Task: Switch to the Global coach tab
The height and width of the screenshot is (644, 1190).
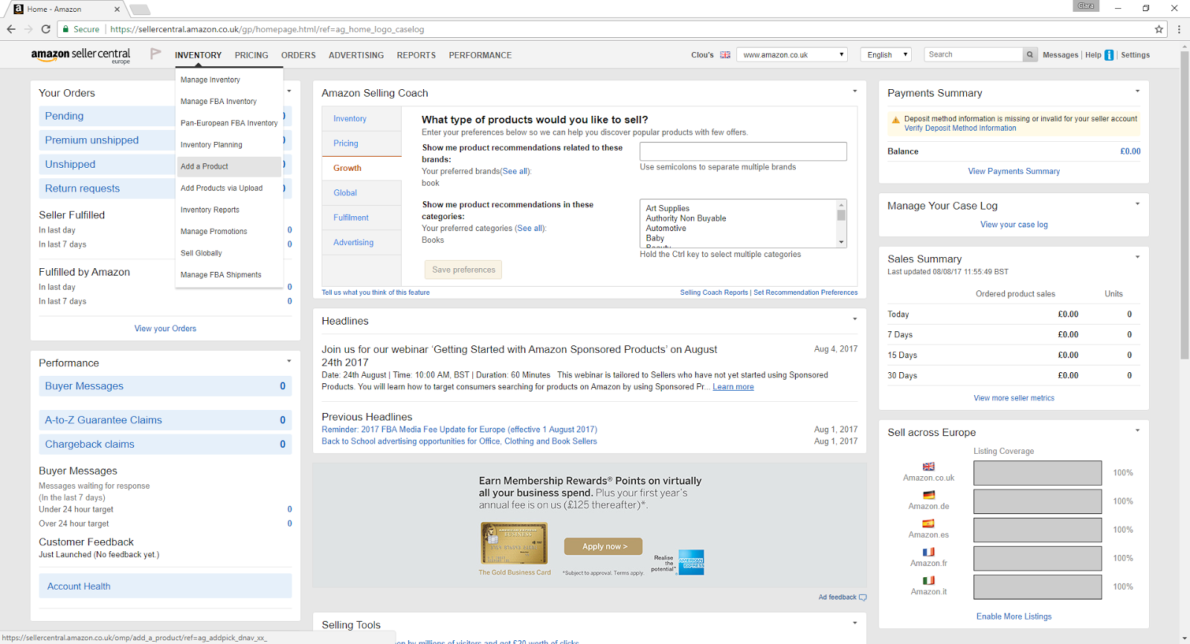Action: pyautogui.click(x=361, y=192)
